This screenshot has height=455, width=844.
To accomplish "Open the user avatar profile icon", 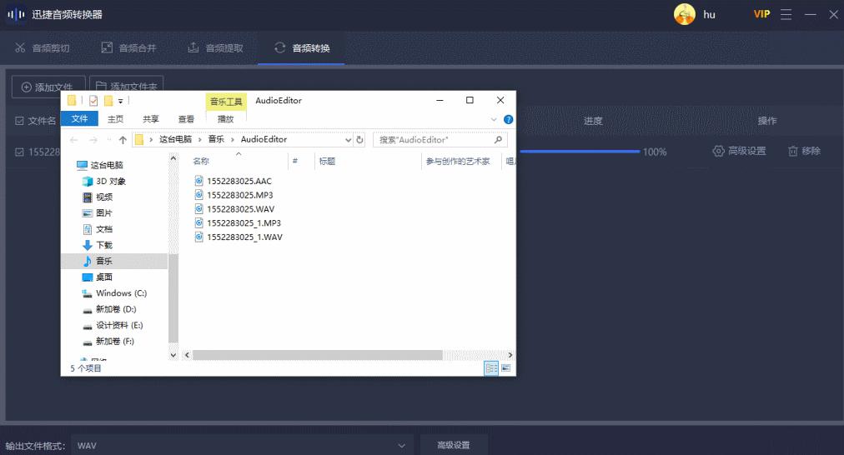I will tap(684, 14).
